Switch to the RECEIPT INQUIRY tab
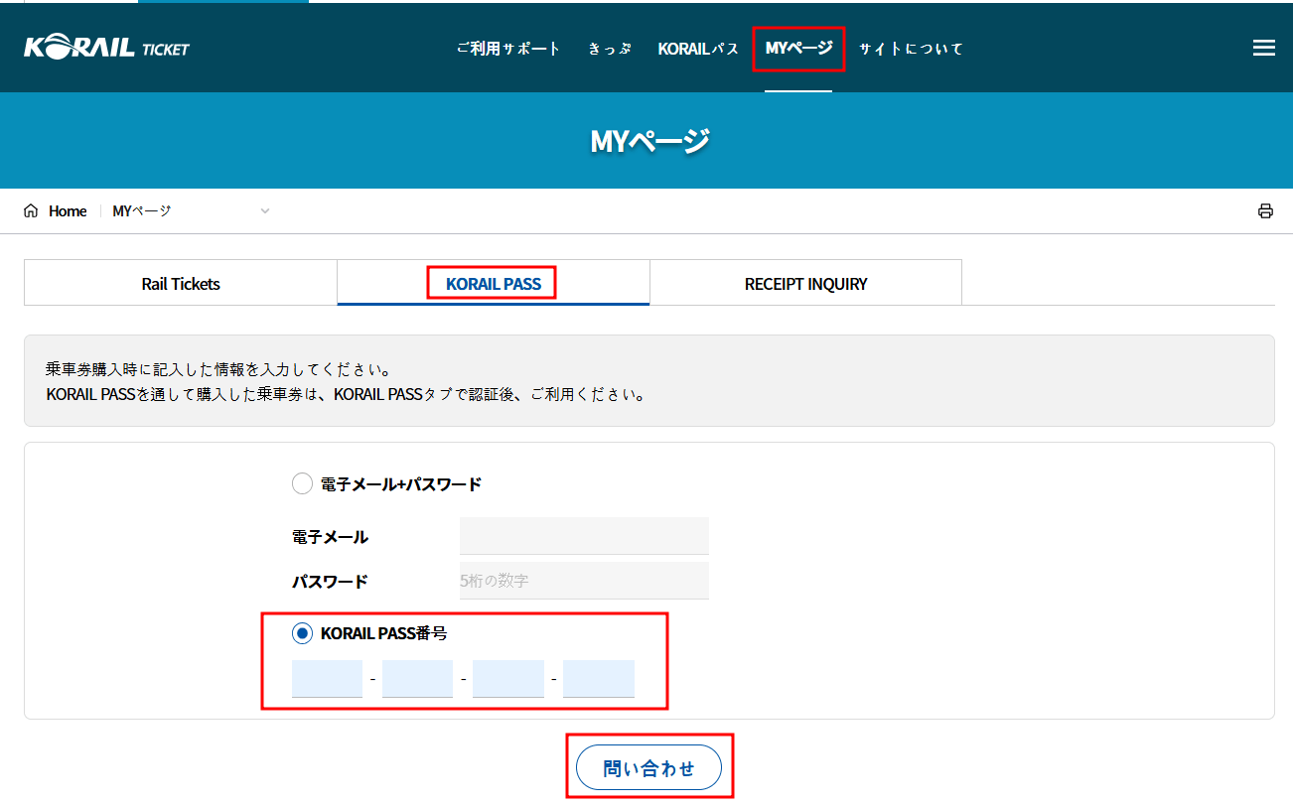 click(x=805, y=283)
